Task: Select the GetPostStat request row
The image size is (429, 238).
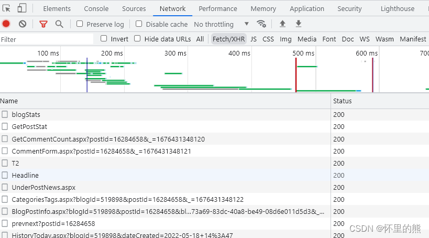Action: click(x=215, y=126)
